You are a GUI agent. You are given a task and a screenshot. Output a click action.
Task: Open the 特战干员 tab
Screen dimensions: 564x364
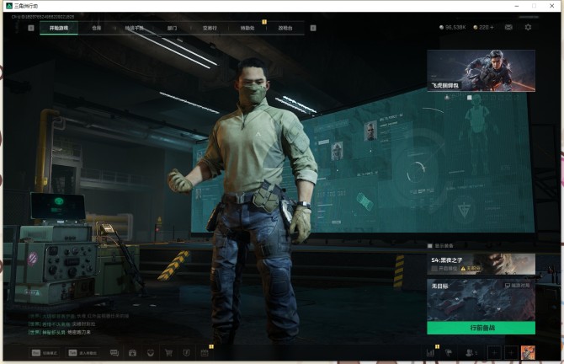(134, 28)
